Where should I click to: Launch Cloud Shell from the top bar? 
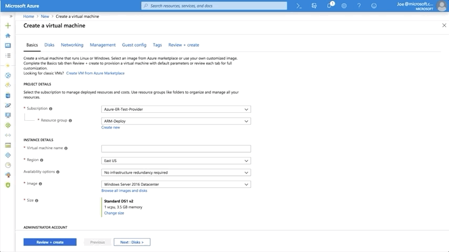point(299,6)
